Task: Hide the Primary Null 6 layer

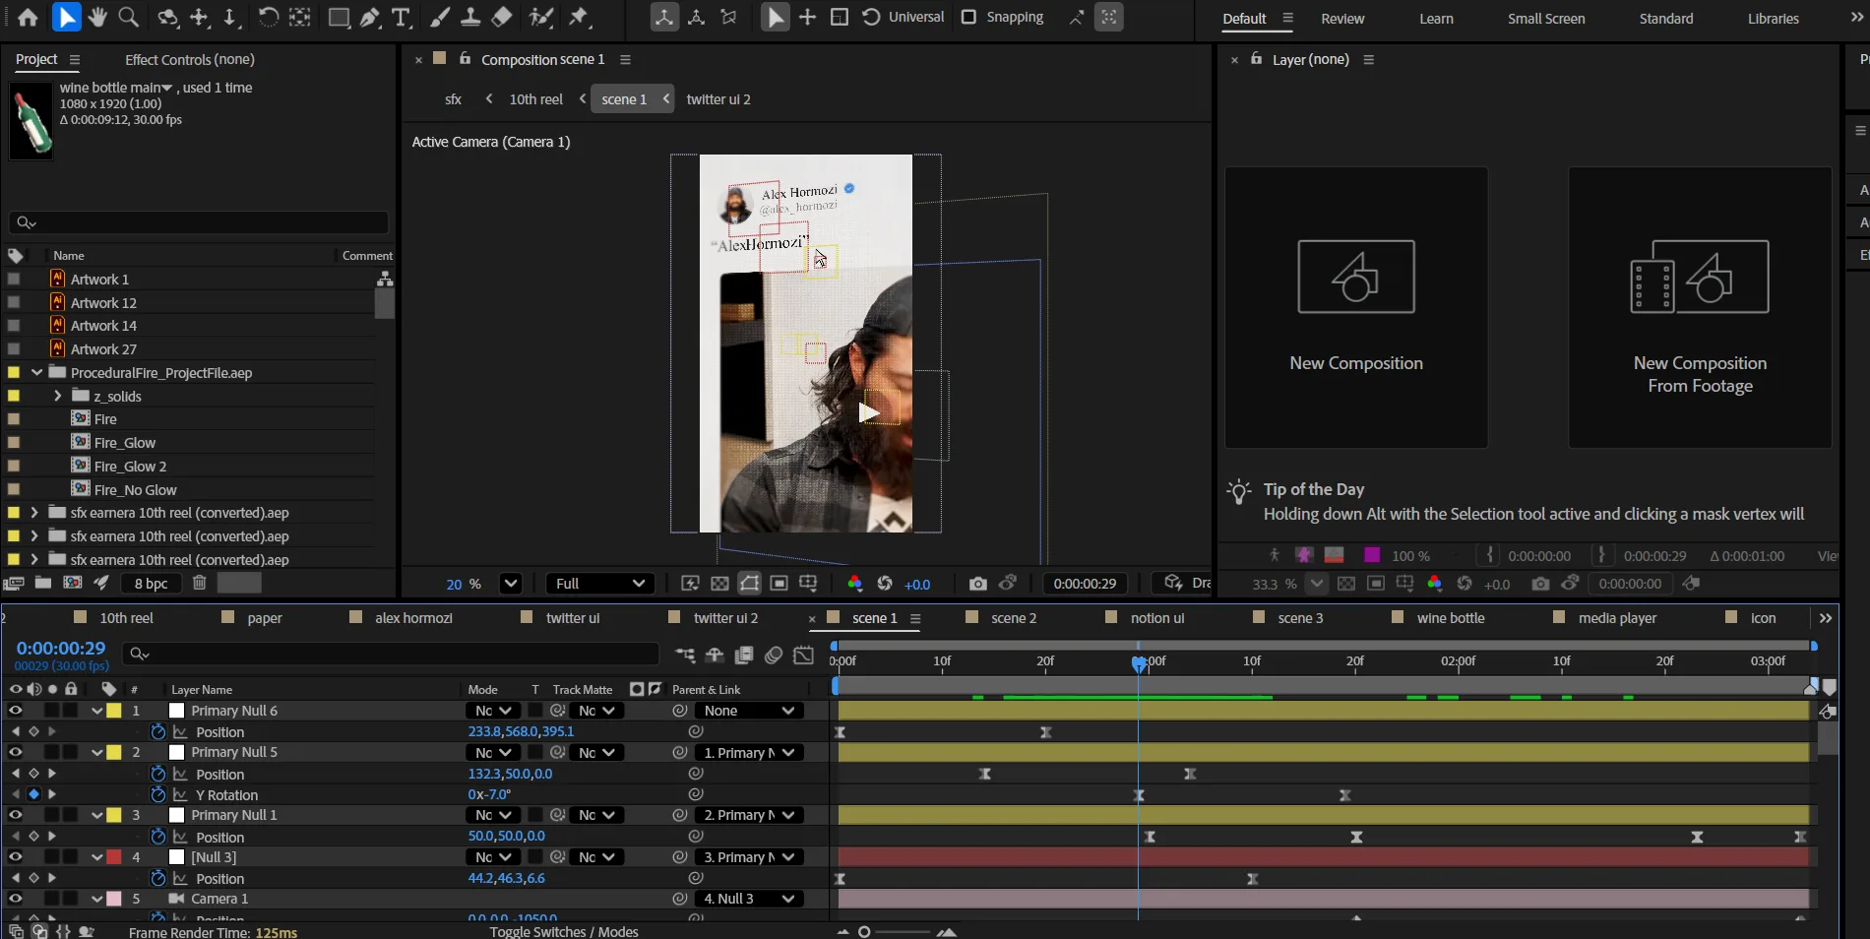Action: [x=15, y=711]
